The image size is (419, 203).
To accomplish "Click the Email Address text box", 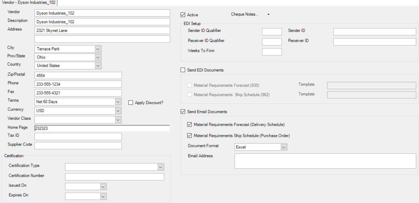I will point(325,161).
